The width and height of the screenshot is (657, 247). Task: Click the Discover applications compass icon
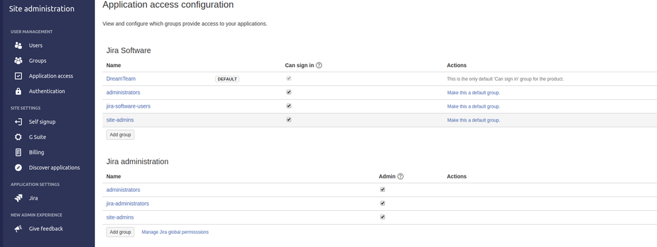click(x=18, y=168)
